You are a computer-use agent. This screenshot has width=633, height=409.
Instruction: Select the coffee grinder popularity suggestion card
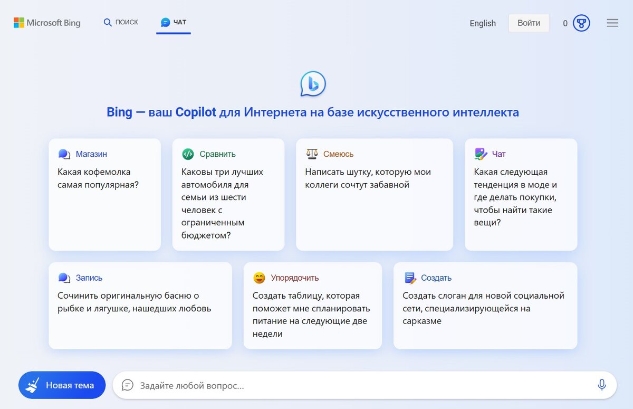[x=104, y=194]
